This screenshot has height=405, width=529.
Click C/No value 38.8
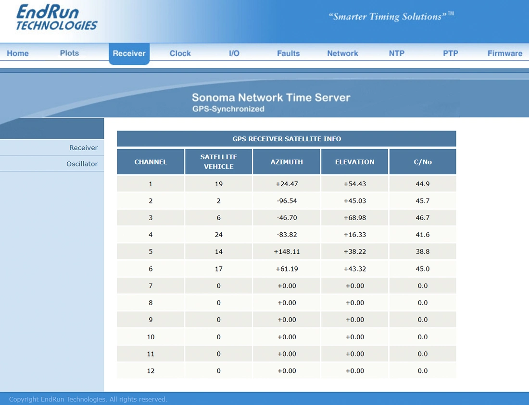coord(423,251)
